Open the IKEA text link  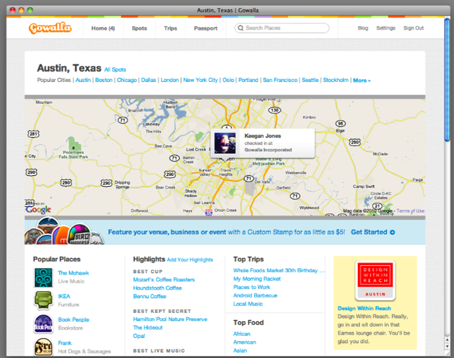click(x=64, y=296)
